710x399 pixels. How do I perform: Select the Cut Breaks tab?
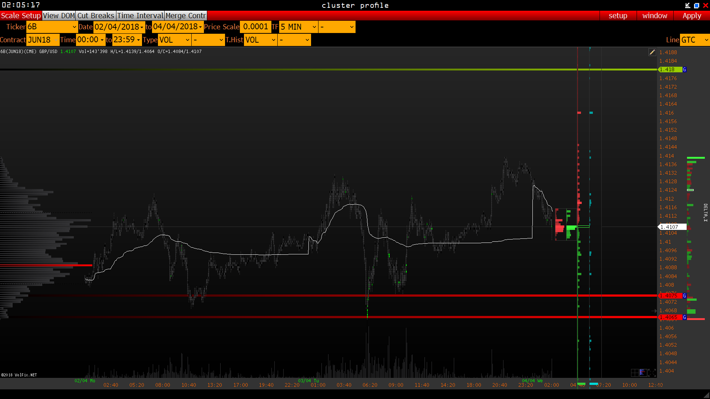(96, 16)
